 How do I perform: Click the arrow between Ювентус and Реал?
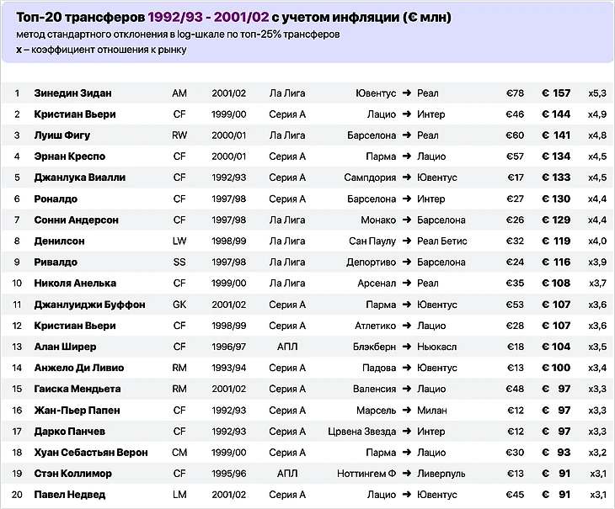407,93
